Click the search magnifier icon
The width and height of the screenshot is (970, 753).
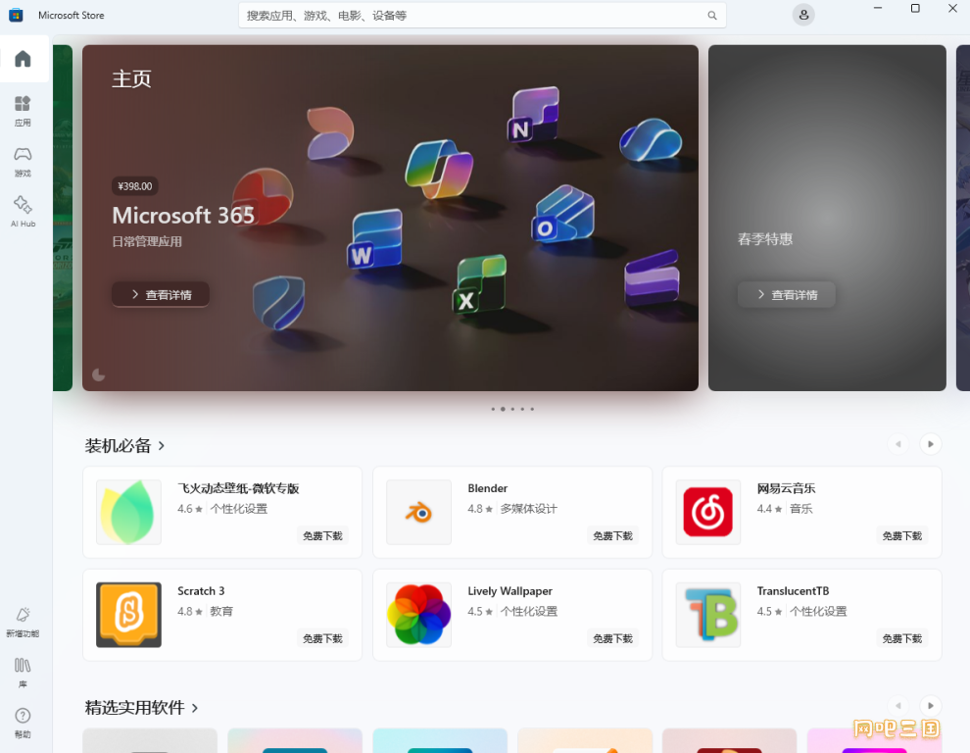[x=712, y=16]
